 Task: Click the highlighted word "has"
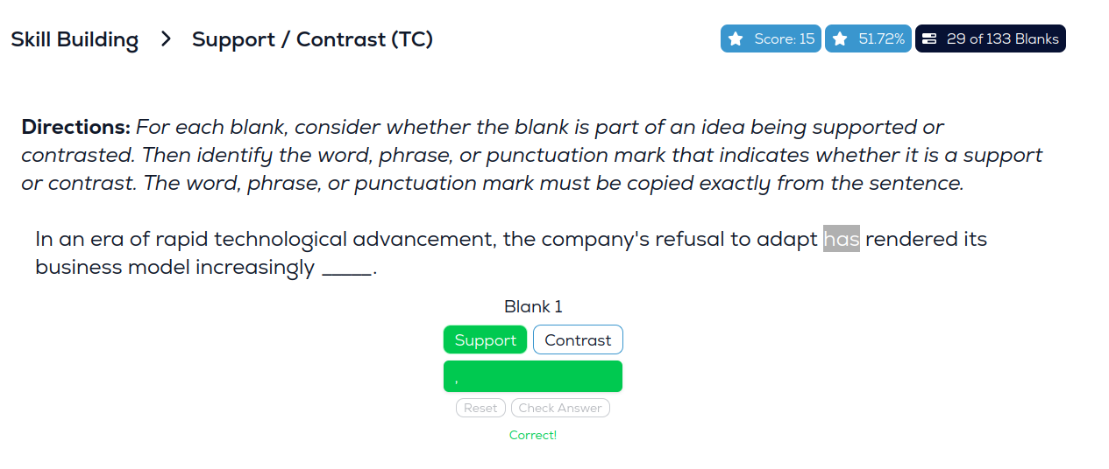[x=842, y=239]
